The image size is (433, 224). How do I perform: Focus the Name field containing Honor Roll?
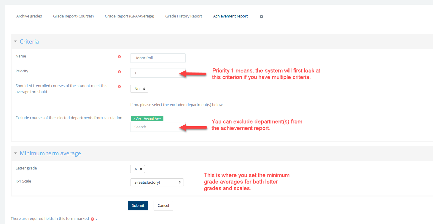coord(158,58)
